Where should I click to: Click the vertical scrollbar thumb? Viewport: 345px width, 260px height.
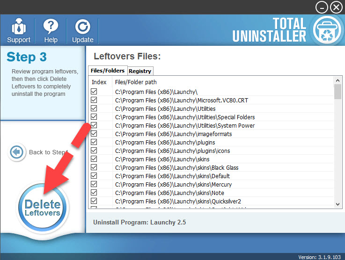tap(338, 92)
